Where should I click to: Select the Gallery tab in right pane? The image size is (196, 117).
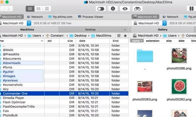click(x=163, y=30)
